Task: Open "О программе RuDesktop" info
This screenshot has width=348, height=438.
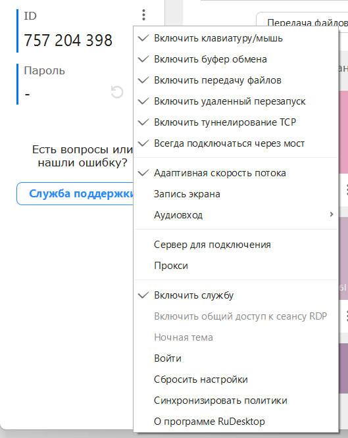Action: click(x=236, y=422)
